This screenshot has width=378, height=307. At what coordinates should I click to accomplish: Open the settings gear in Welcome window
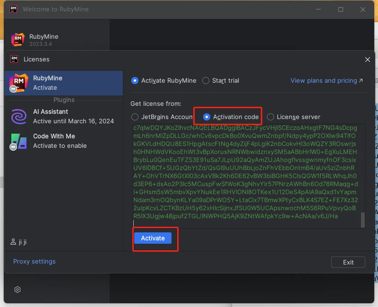coord(17,290)
